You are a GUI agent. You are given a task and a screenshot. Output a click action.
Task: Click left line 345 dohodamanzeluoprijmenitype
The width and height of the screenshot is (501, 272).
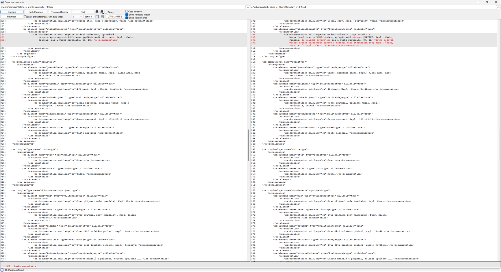click(45, 190)
